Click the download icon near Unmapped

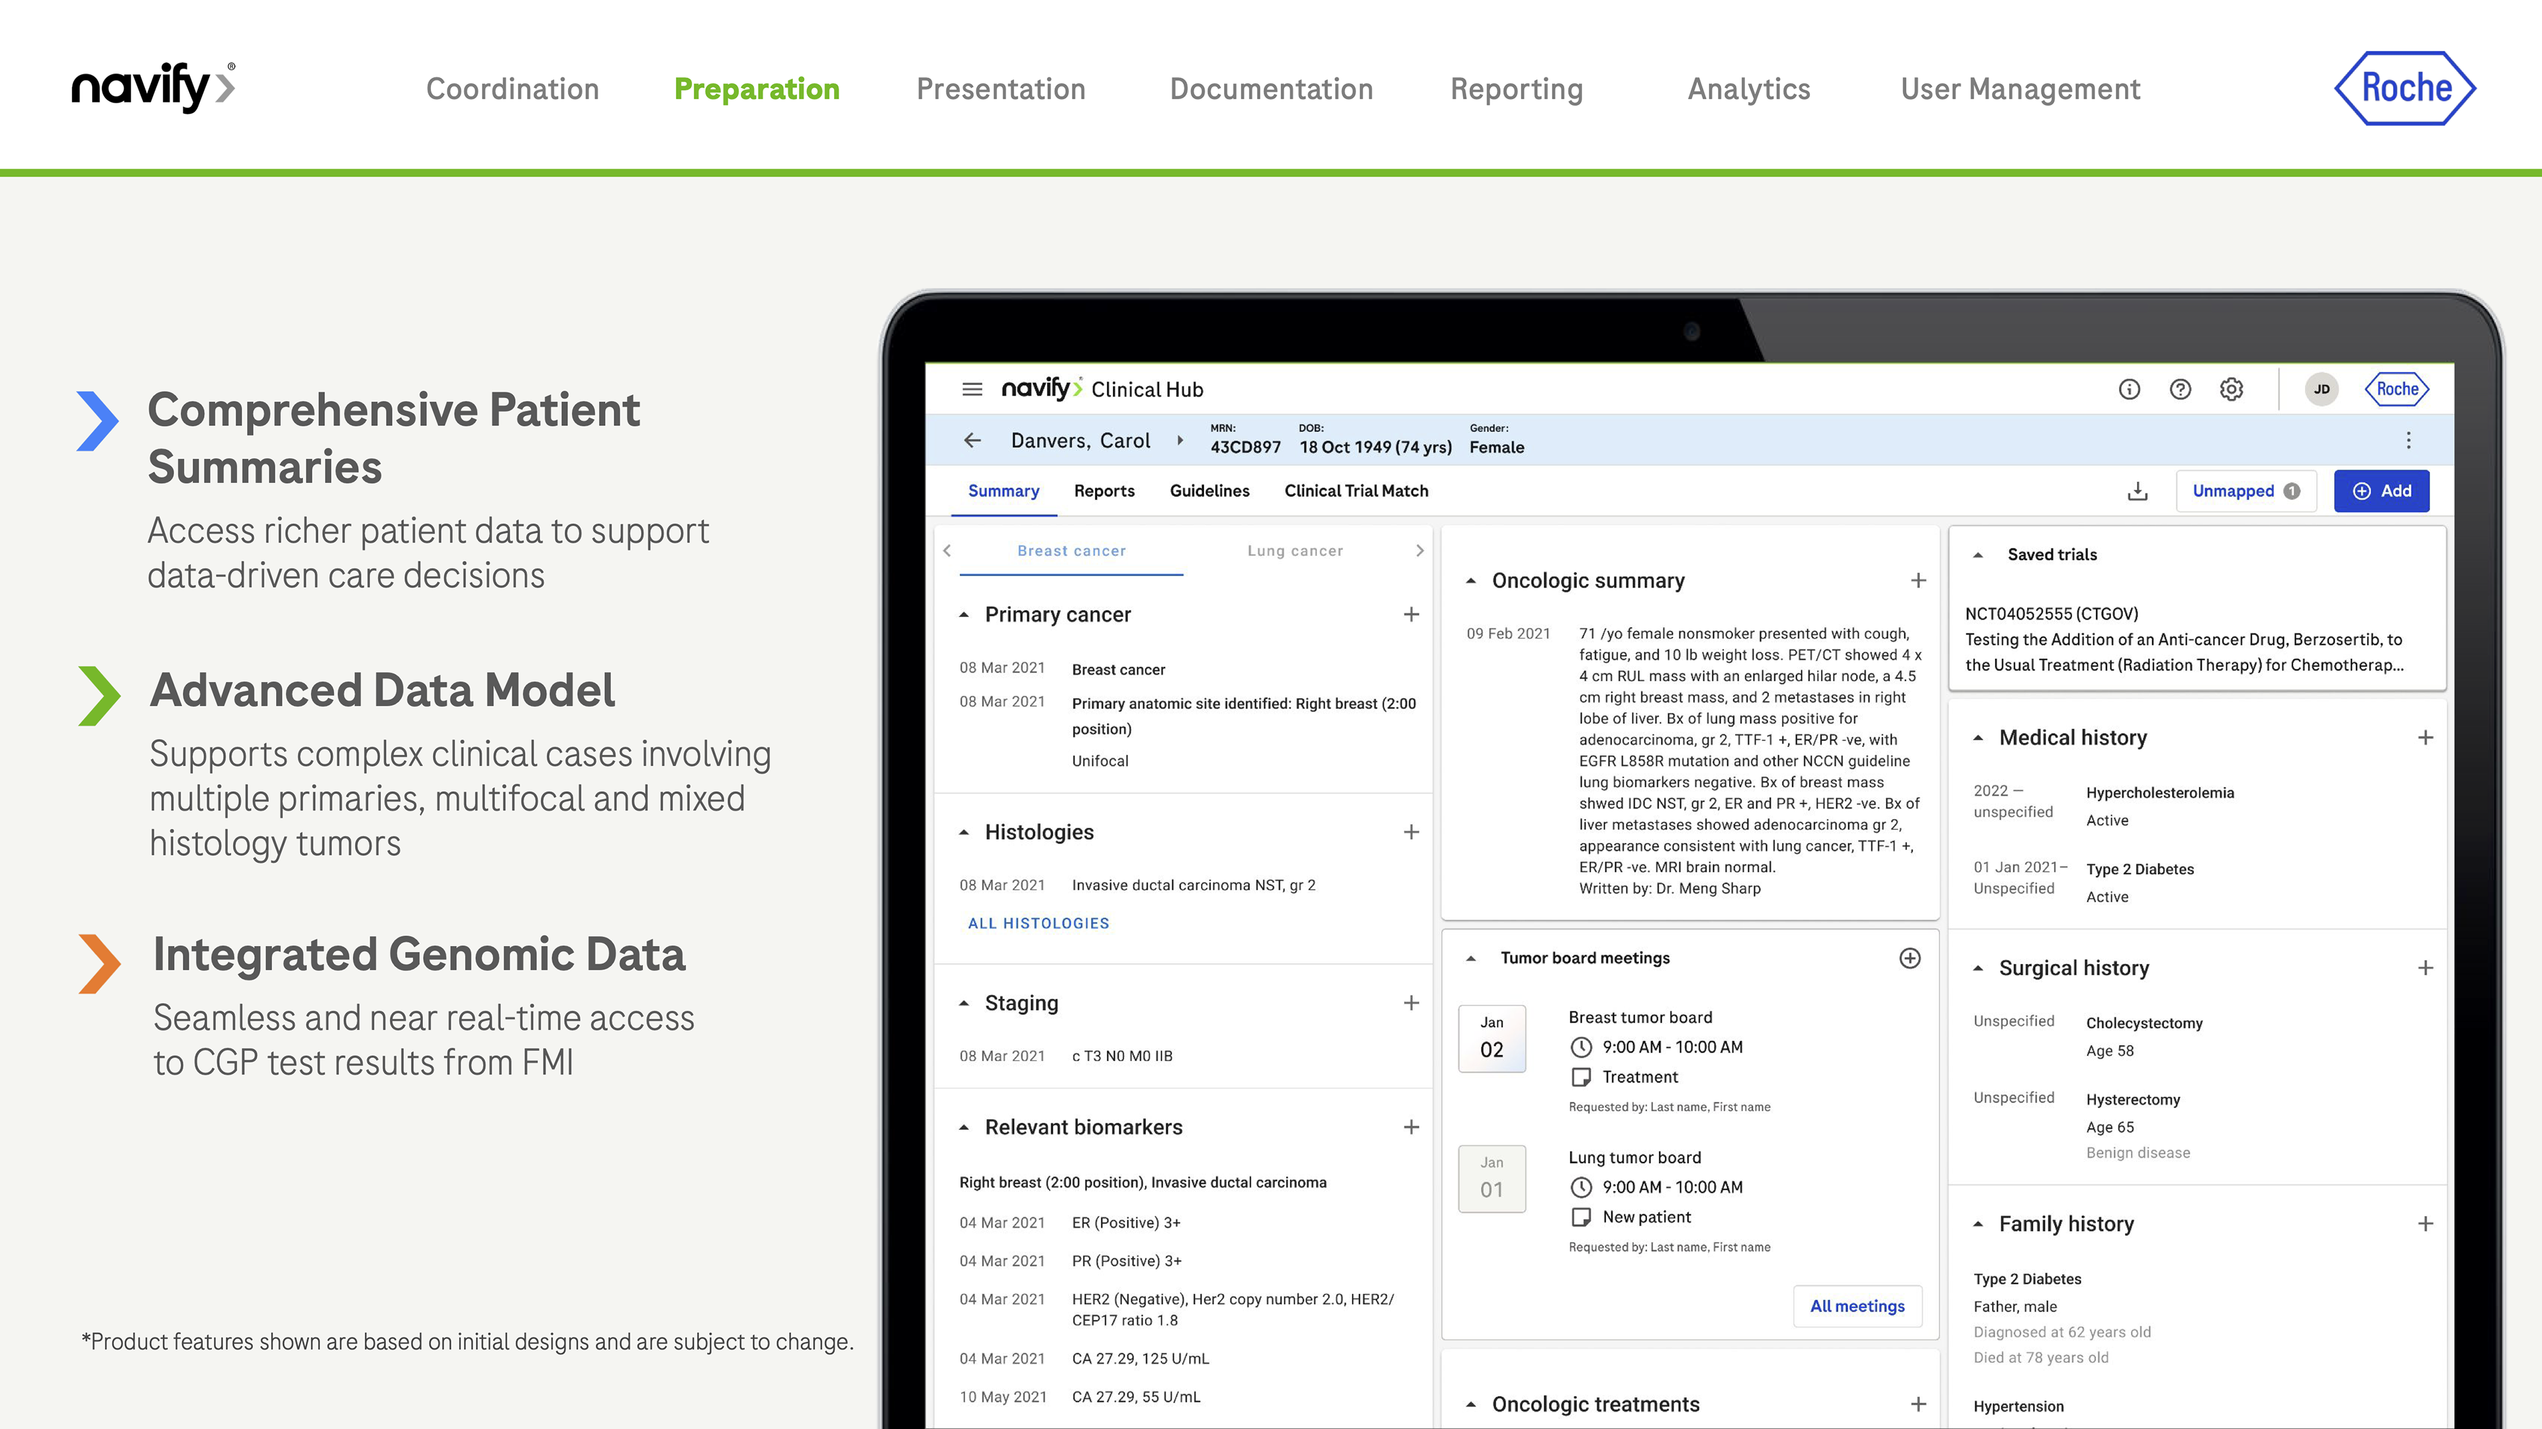[2136, 491]
